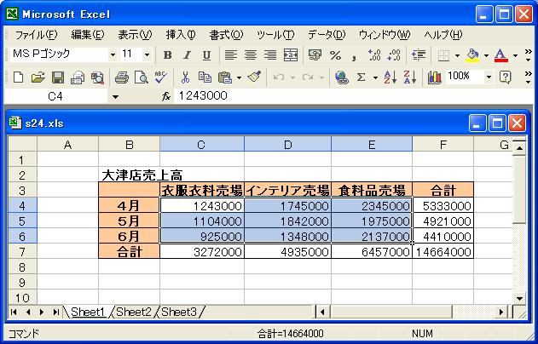The height and width of the screenshot is (344, 538).
Task: Toggle Italic formatting
Action: click(x=187, y=55)
